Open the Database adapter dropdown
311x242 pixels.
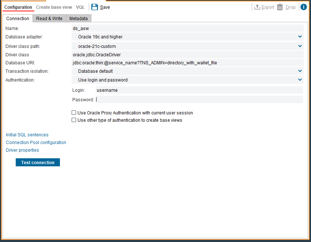coord(187,37)
